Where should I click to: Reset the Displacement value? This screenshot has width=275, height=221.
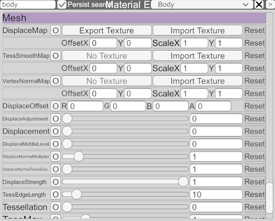(254, 131)
